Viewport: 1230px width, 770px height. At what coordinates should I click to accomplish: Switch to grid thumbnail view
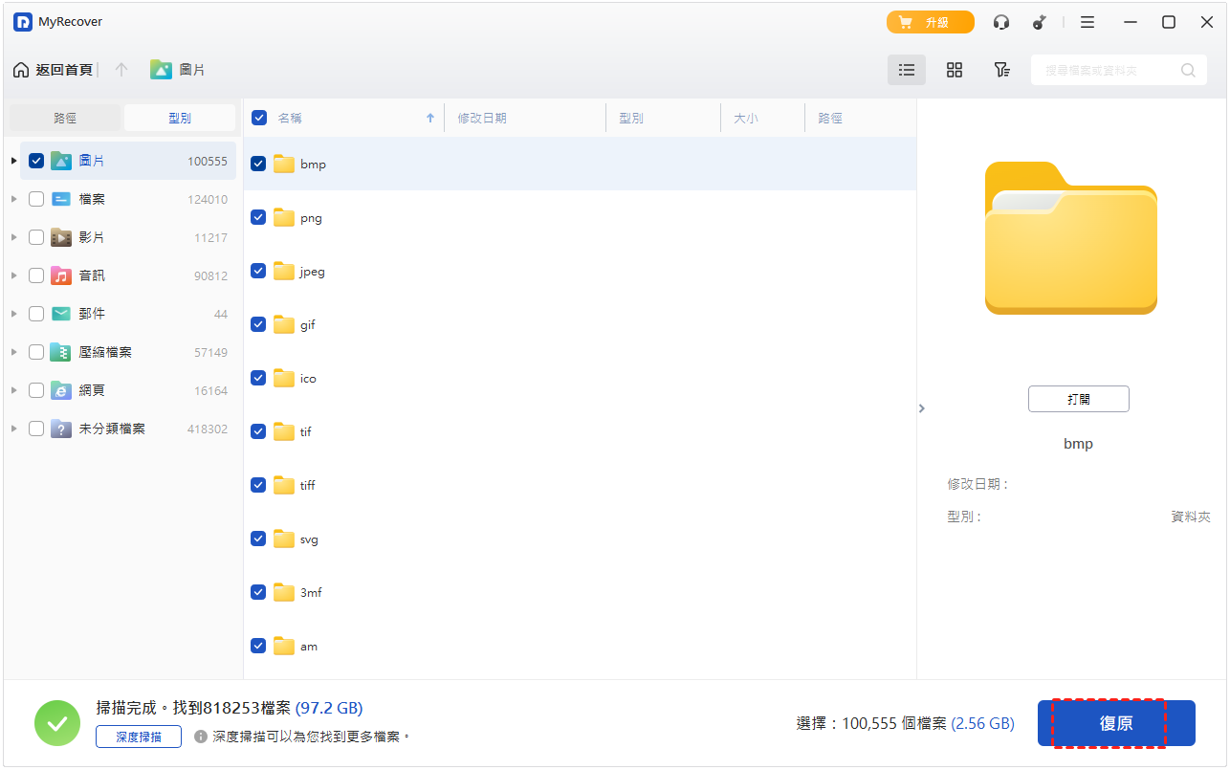(x=954, y=70)
